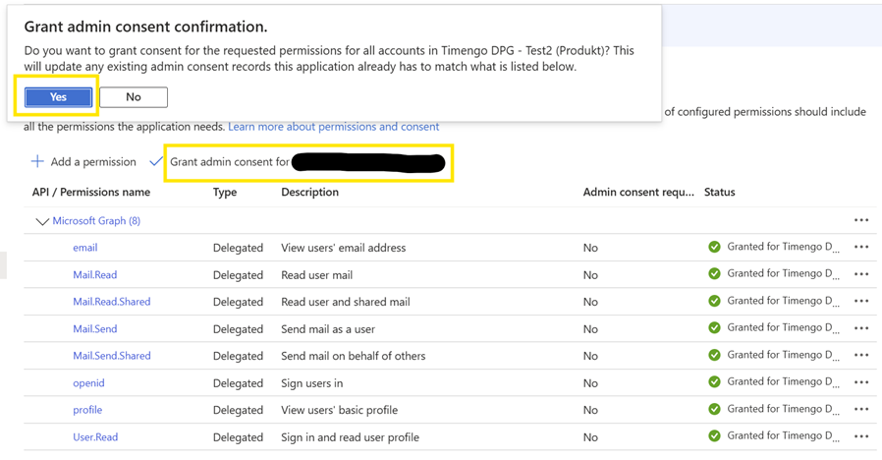The height and width of the screenshot is (460, 882).
Task: Open the User.Read permission
Action: tap(95, 437)
